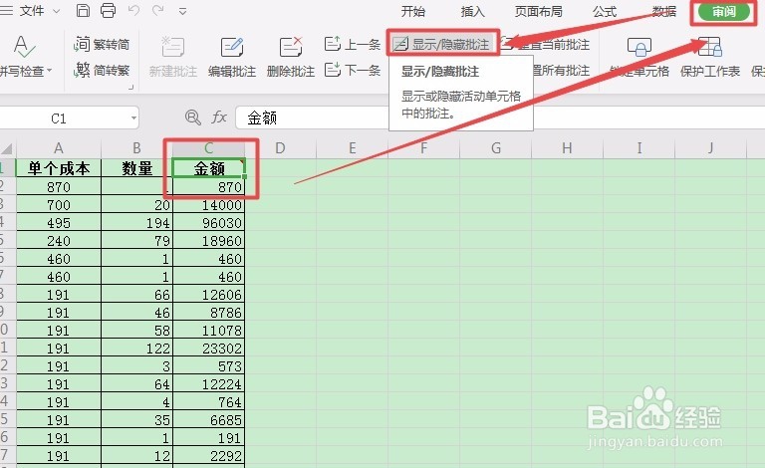
Task: Select column J header
Action: 711,148
